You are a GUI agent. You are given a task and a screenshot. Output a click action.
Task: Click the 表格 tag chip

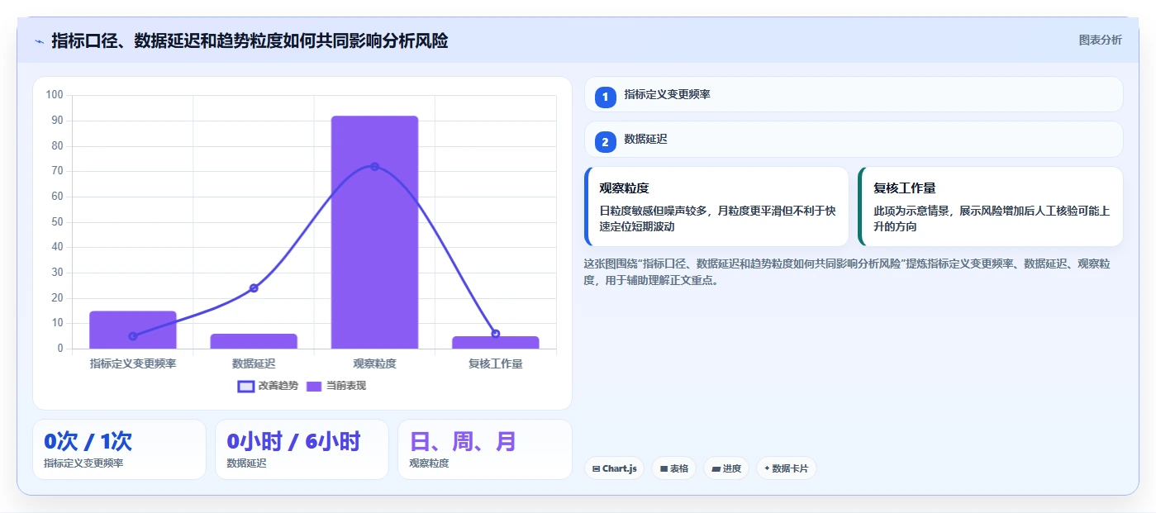673,468
